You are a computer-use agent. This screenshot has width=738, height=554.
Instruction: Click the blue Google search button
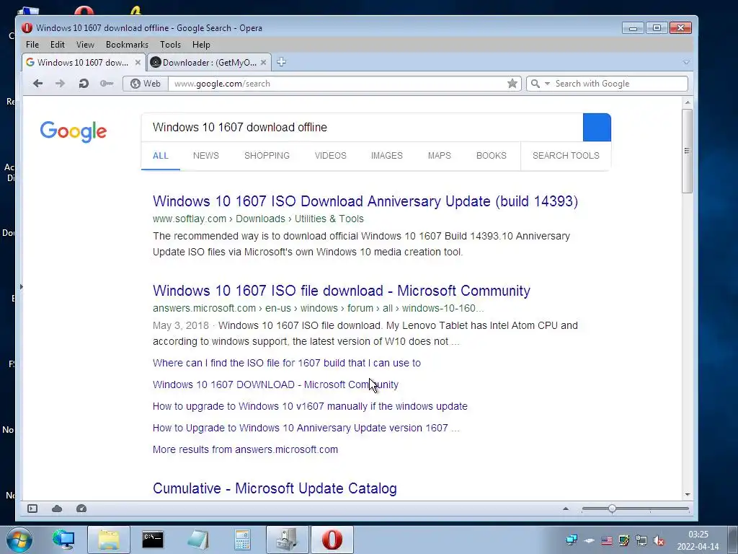pyautogui.click(x=597, y=127)
